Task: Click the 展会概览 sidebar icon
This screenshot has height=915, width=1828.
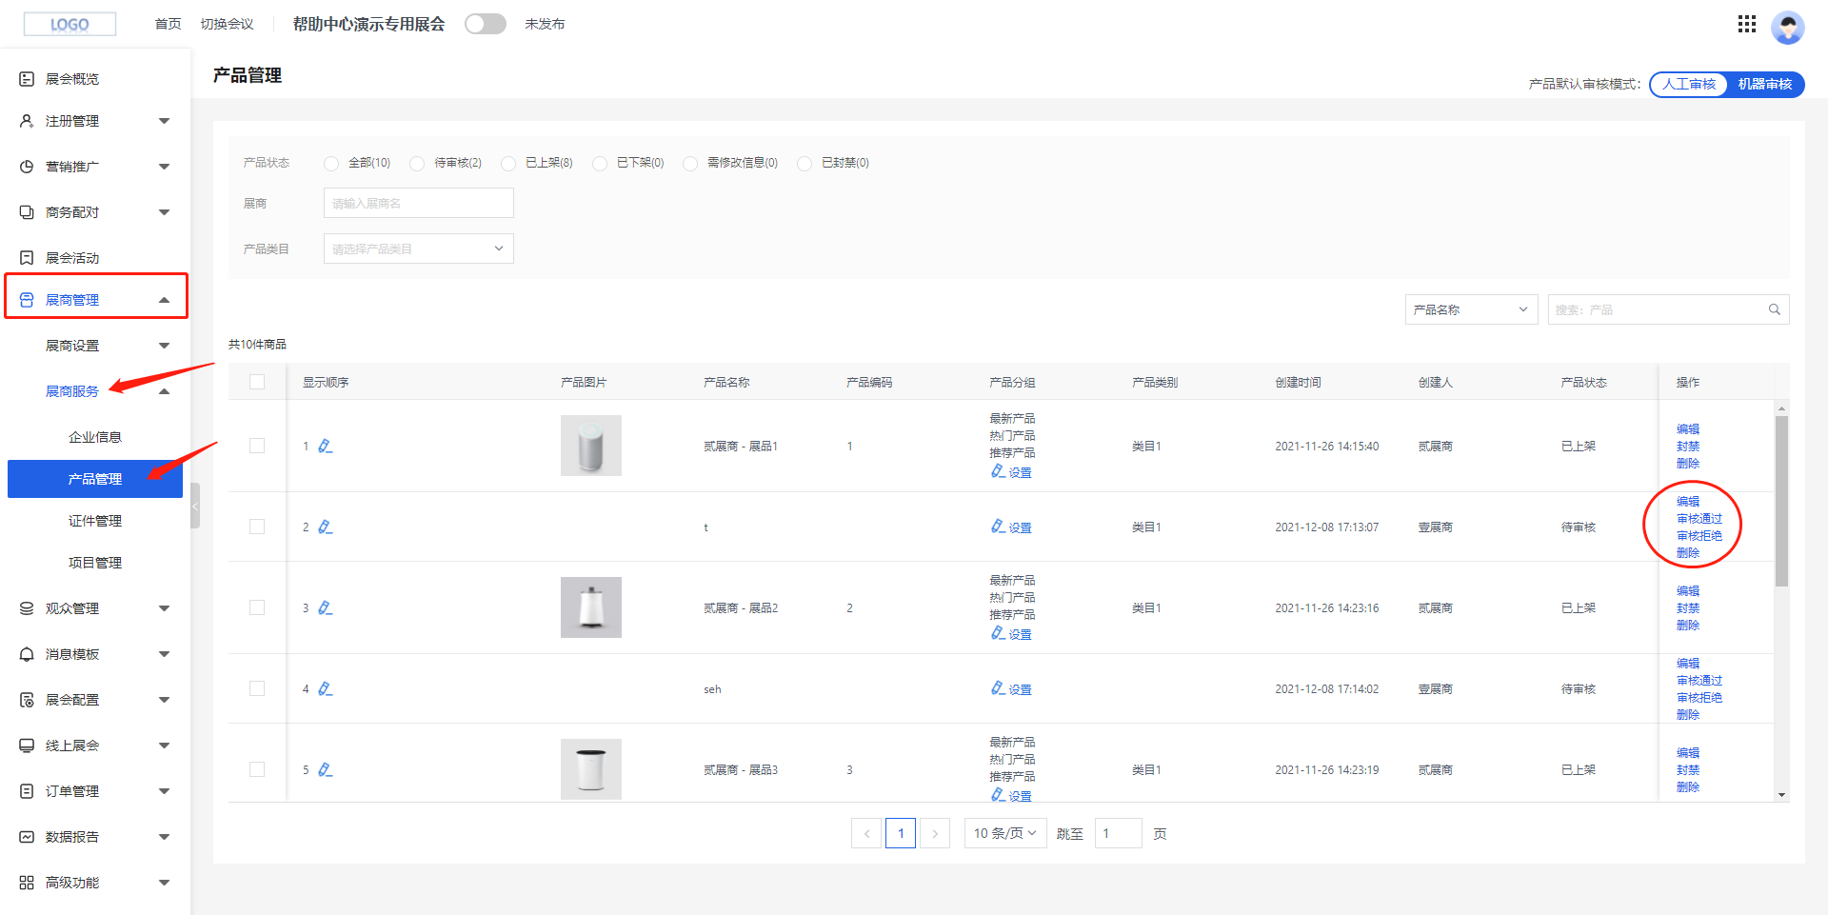Action: [x=27, y=79]
